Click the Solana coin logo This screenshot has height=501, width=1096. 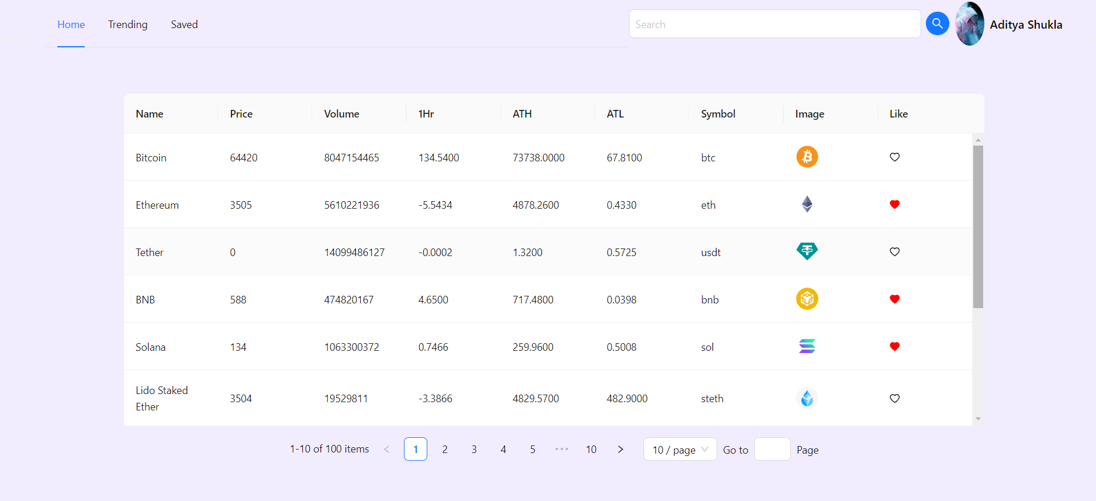807,346
